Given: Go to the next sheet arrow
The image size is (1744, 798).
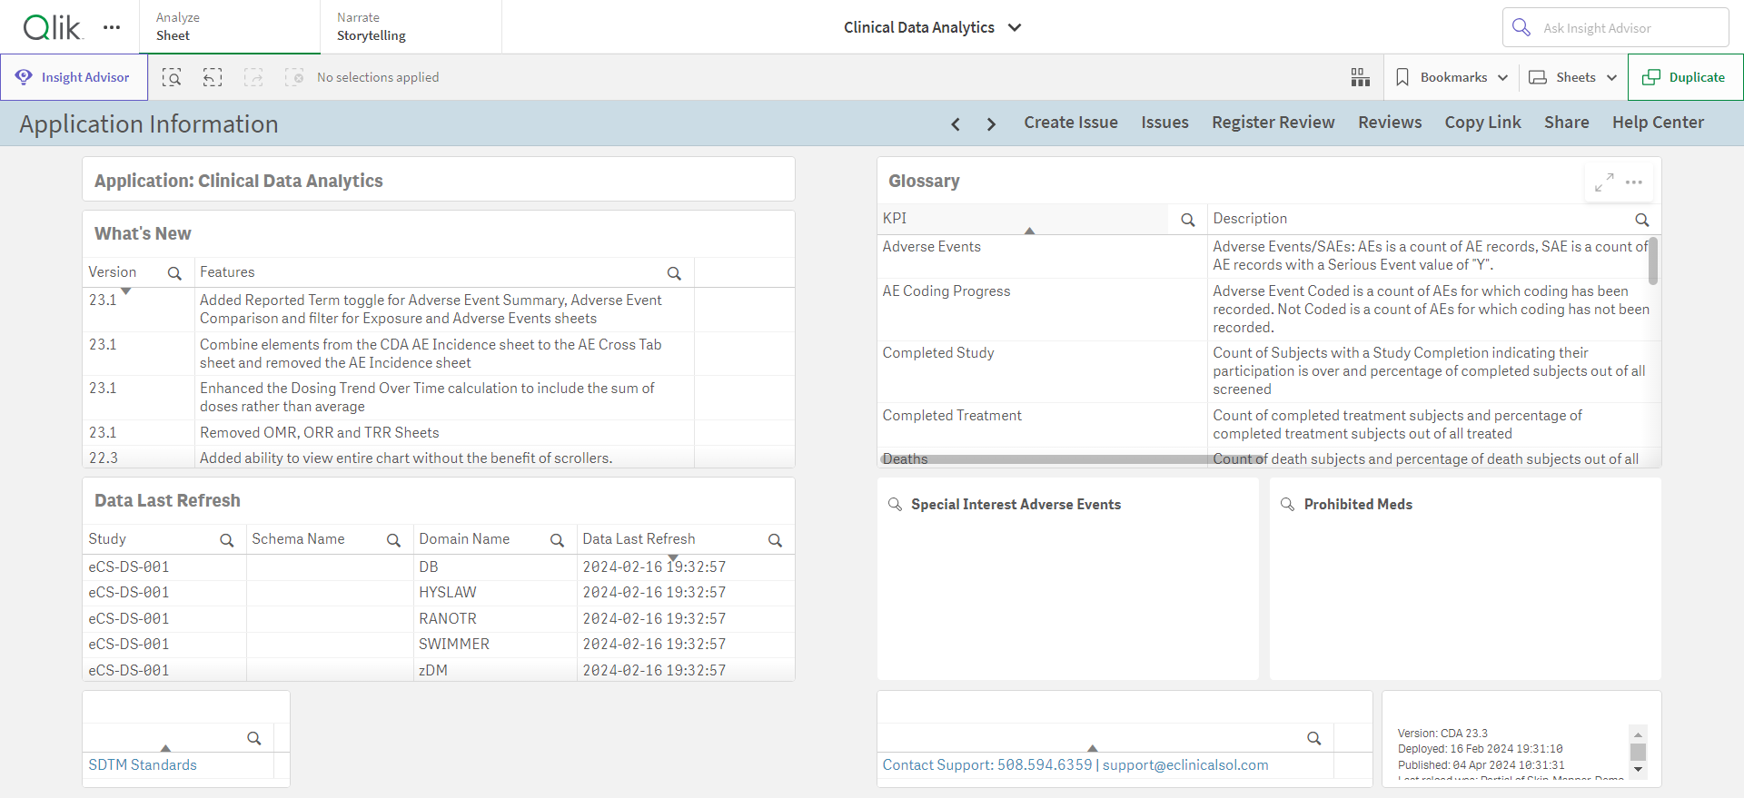Looking at the screenshot, I should pyautogui.click(x=991, y=123).
